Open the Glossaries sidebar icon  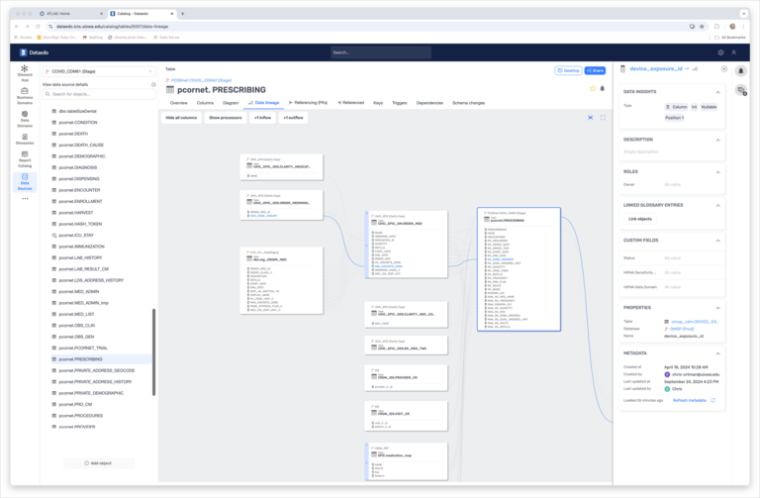pyautogui.click(x=25, y=140)
